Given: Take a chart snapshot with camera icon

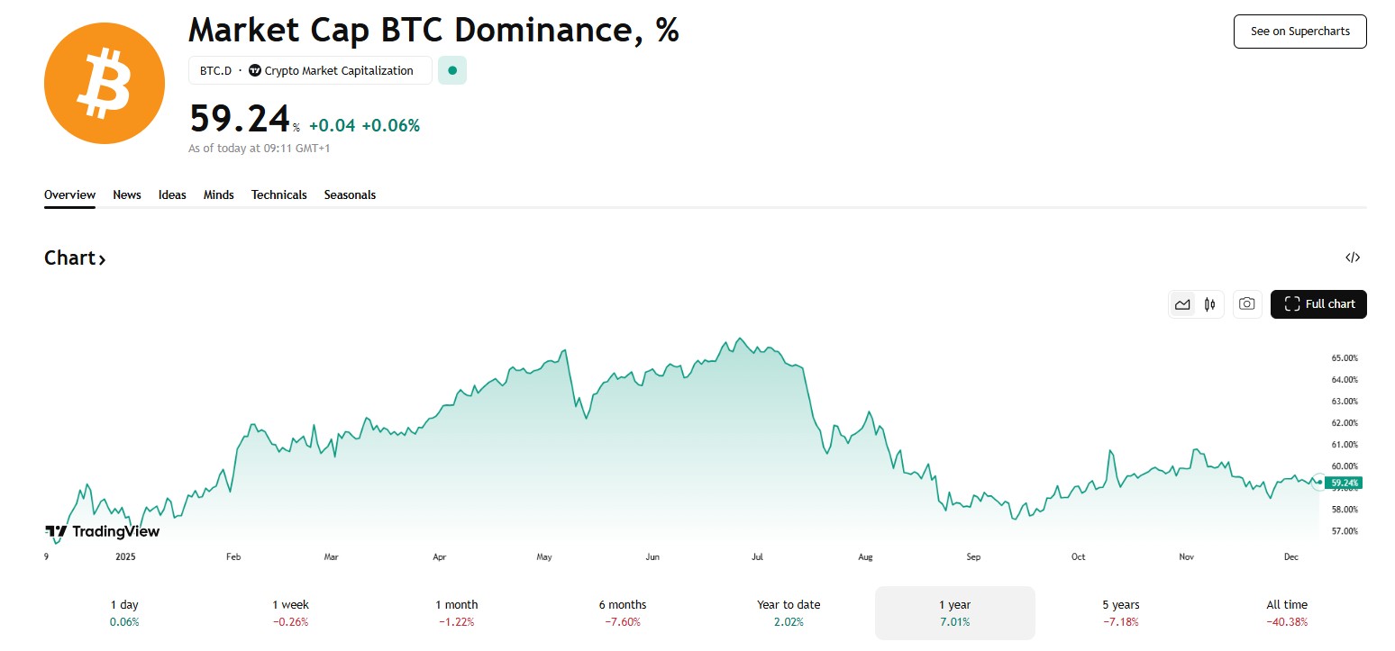Looking at the screenshot, I should point(1246,304).
